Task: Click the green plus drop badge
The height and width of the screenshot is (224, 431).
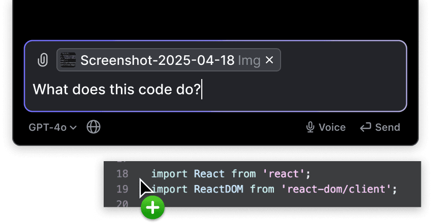Action: pyautogui.click(x=153, y=208)
